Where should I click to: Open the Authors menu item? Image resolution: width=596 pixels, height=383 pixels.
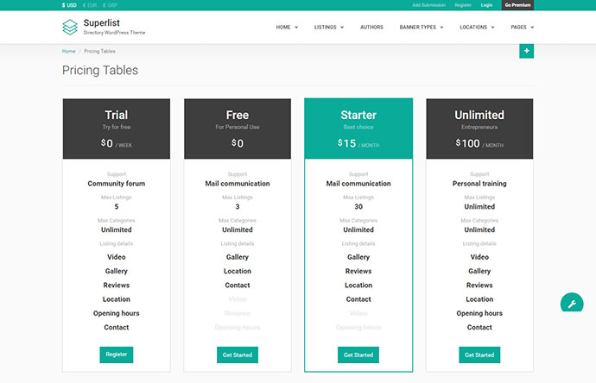pyautogui.click(x=371, y=28)
